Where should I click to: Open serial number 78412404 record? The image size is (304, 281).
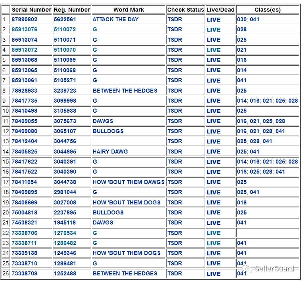click(24, 141)
